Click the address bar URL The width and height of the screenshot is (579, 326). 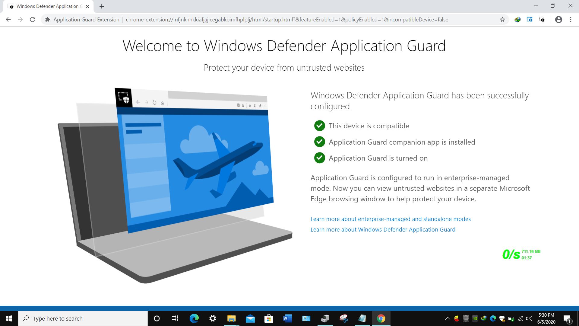287,20
